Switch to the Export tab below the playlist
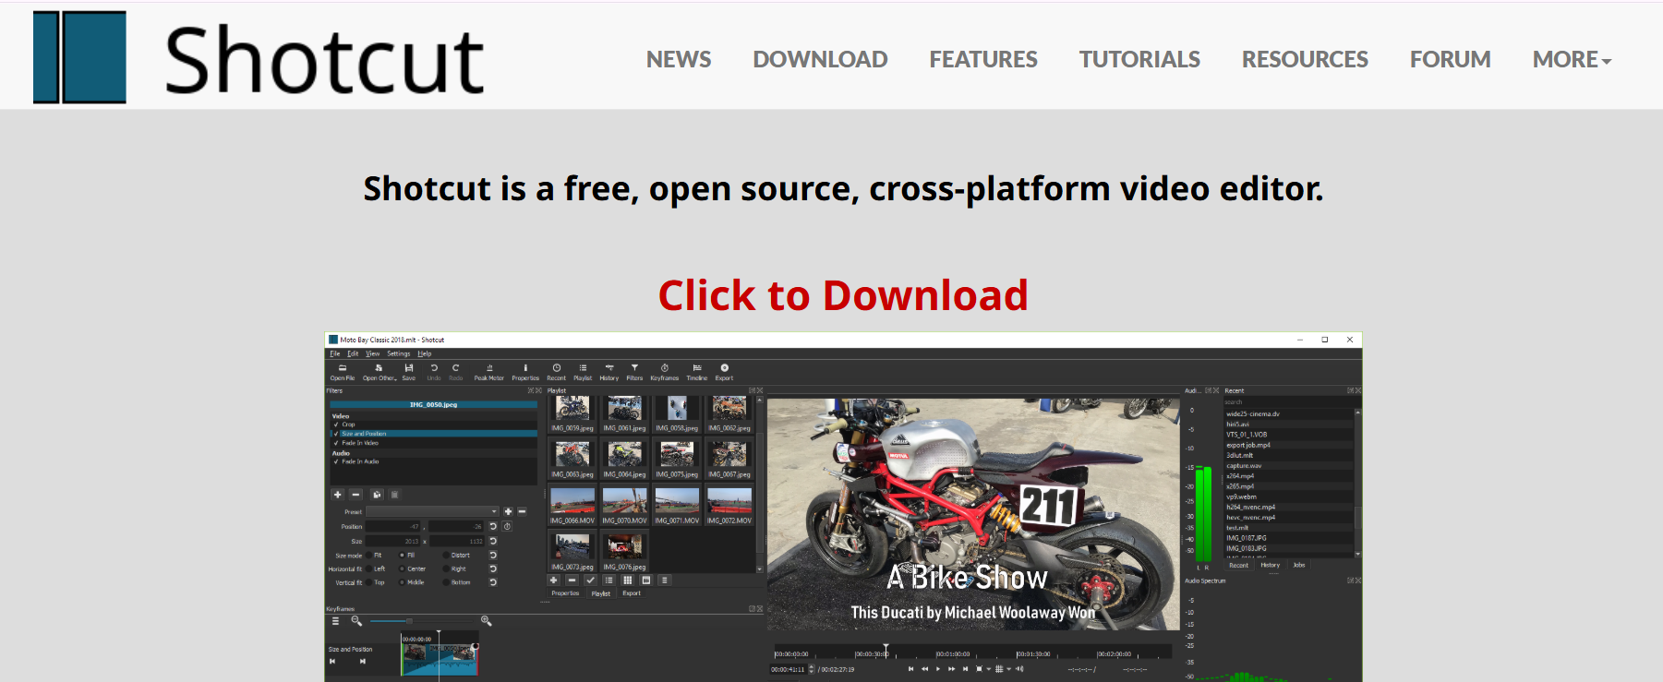 pos(632,593)
